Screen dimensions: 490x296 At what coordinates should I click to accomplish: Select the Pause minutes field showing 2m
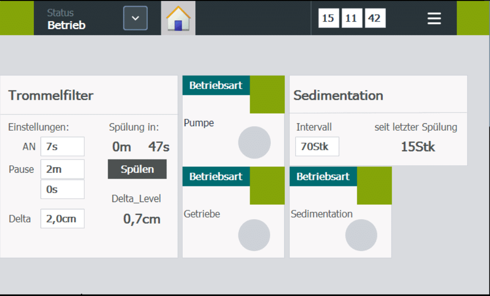(x=62, y=169)
